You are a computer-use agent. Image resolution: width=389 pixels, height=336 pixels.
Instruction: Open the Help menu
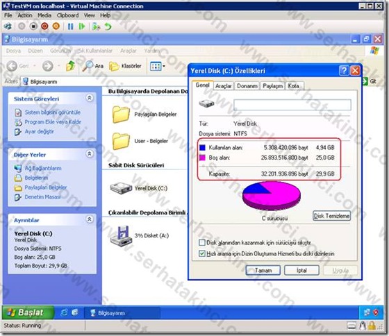[x=105, y=15]
